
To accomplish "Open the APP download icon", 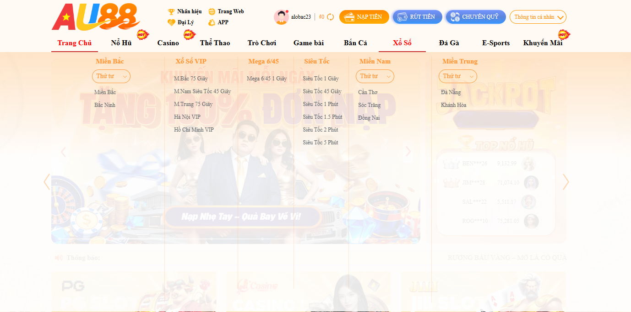I will click(x=212, y=22).
